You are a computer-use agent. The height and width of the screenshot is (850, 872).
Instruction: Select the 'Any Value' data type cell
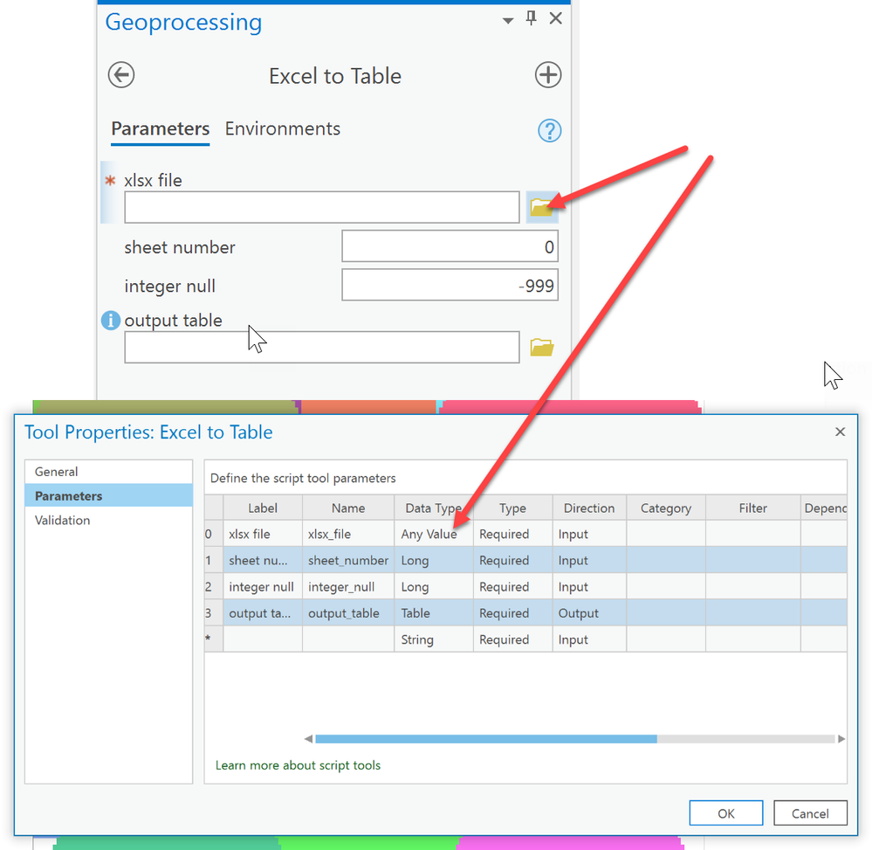point(434,534)
